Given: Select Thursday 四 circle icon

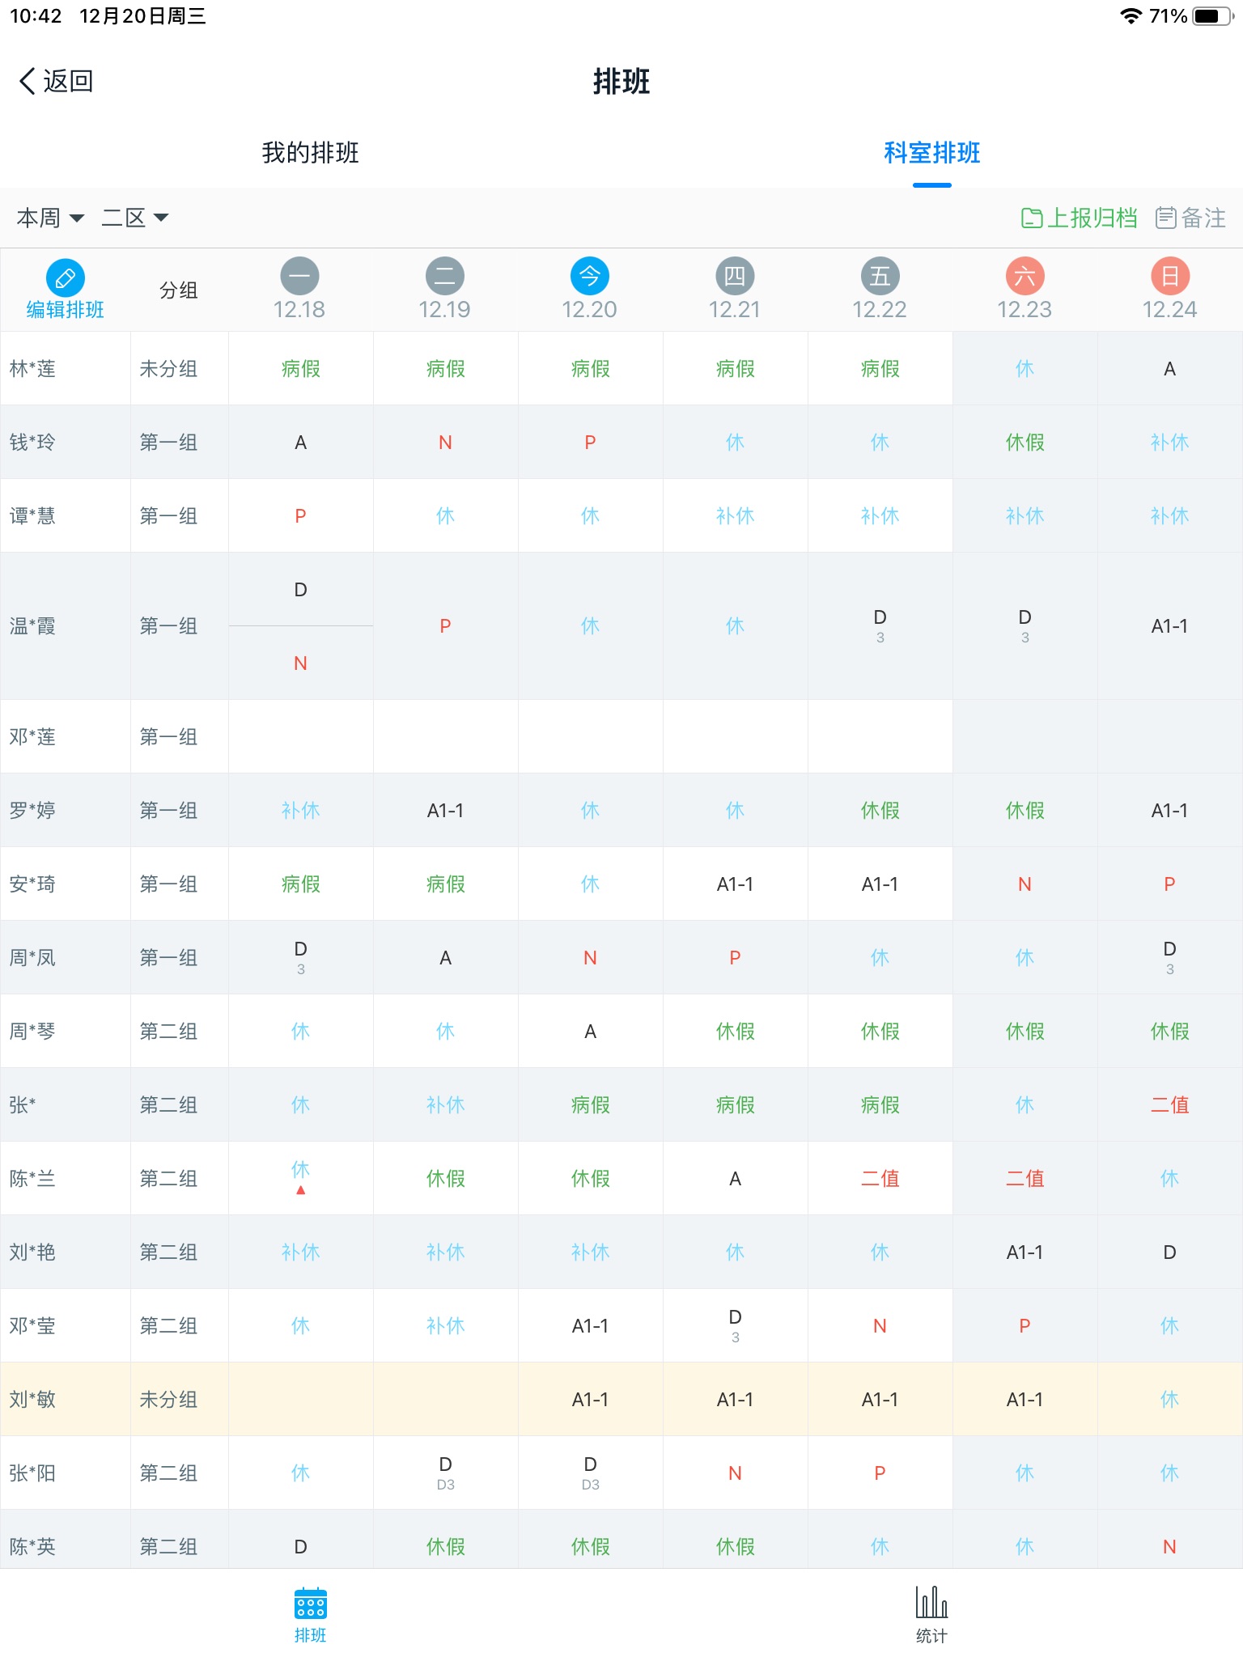Looking at the screenshot, I should click(x=735, y=277).
